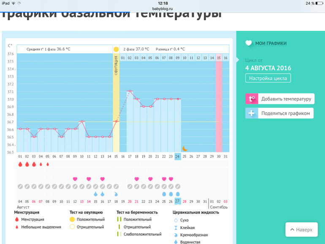
Task: Click the heart icon beside Мои графики
Action: click(x=249, y=43)
